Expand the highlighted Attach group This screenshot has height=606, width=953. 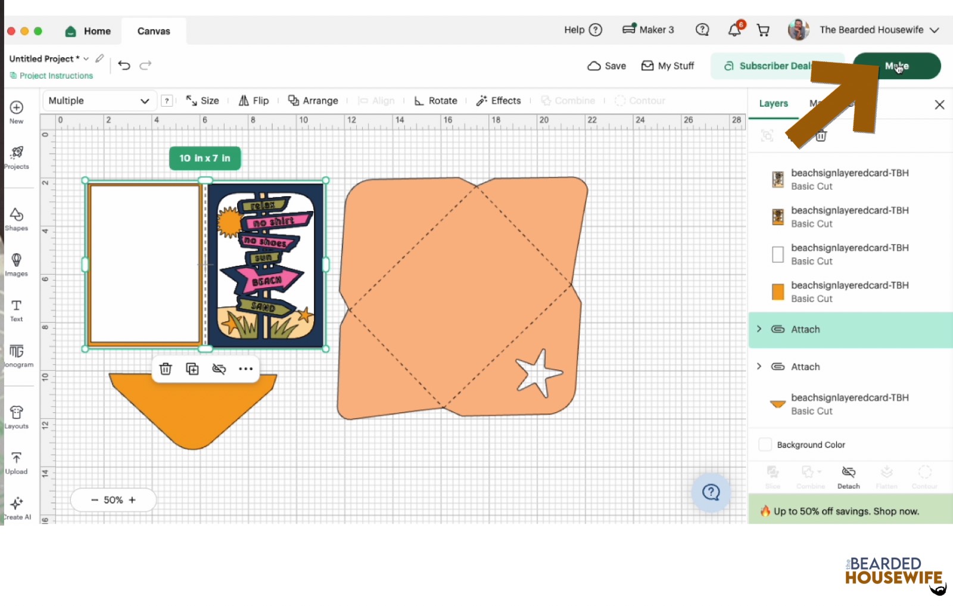click(x=759, y=329)
